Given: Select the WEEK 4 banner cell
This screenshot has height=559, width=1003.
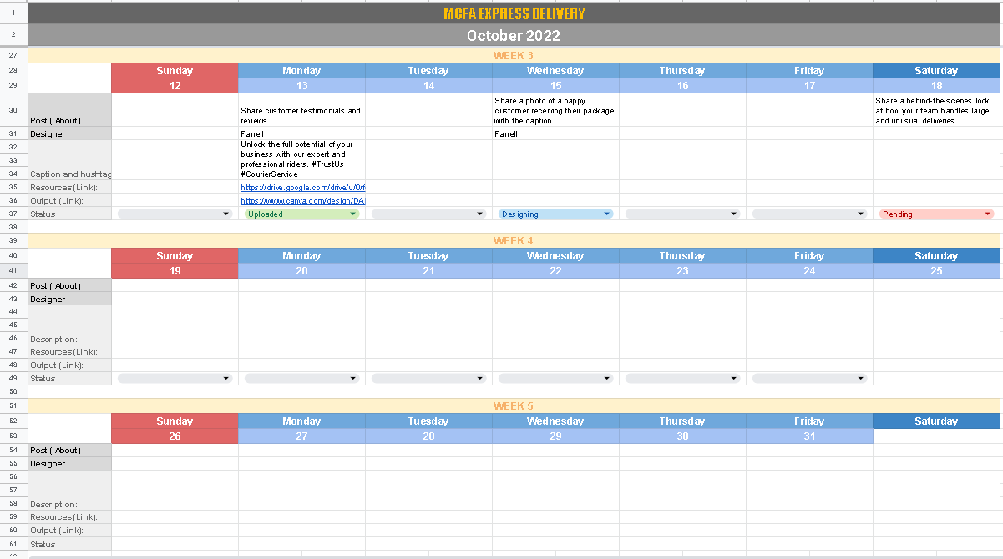Looking at the screenshot, I should point(514,240).
